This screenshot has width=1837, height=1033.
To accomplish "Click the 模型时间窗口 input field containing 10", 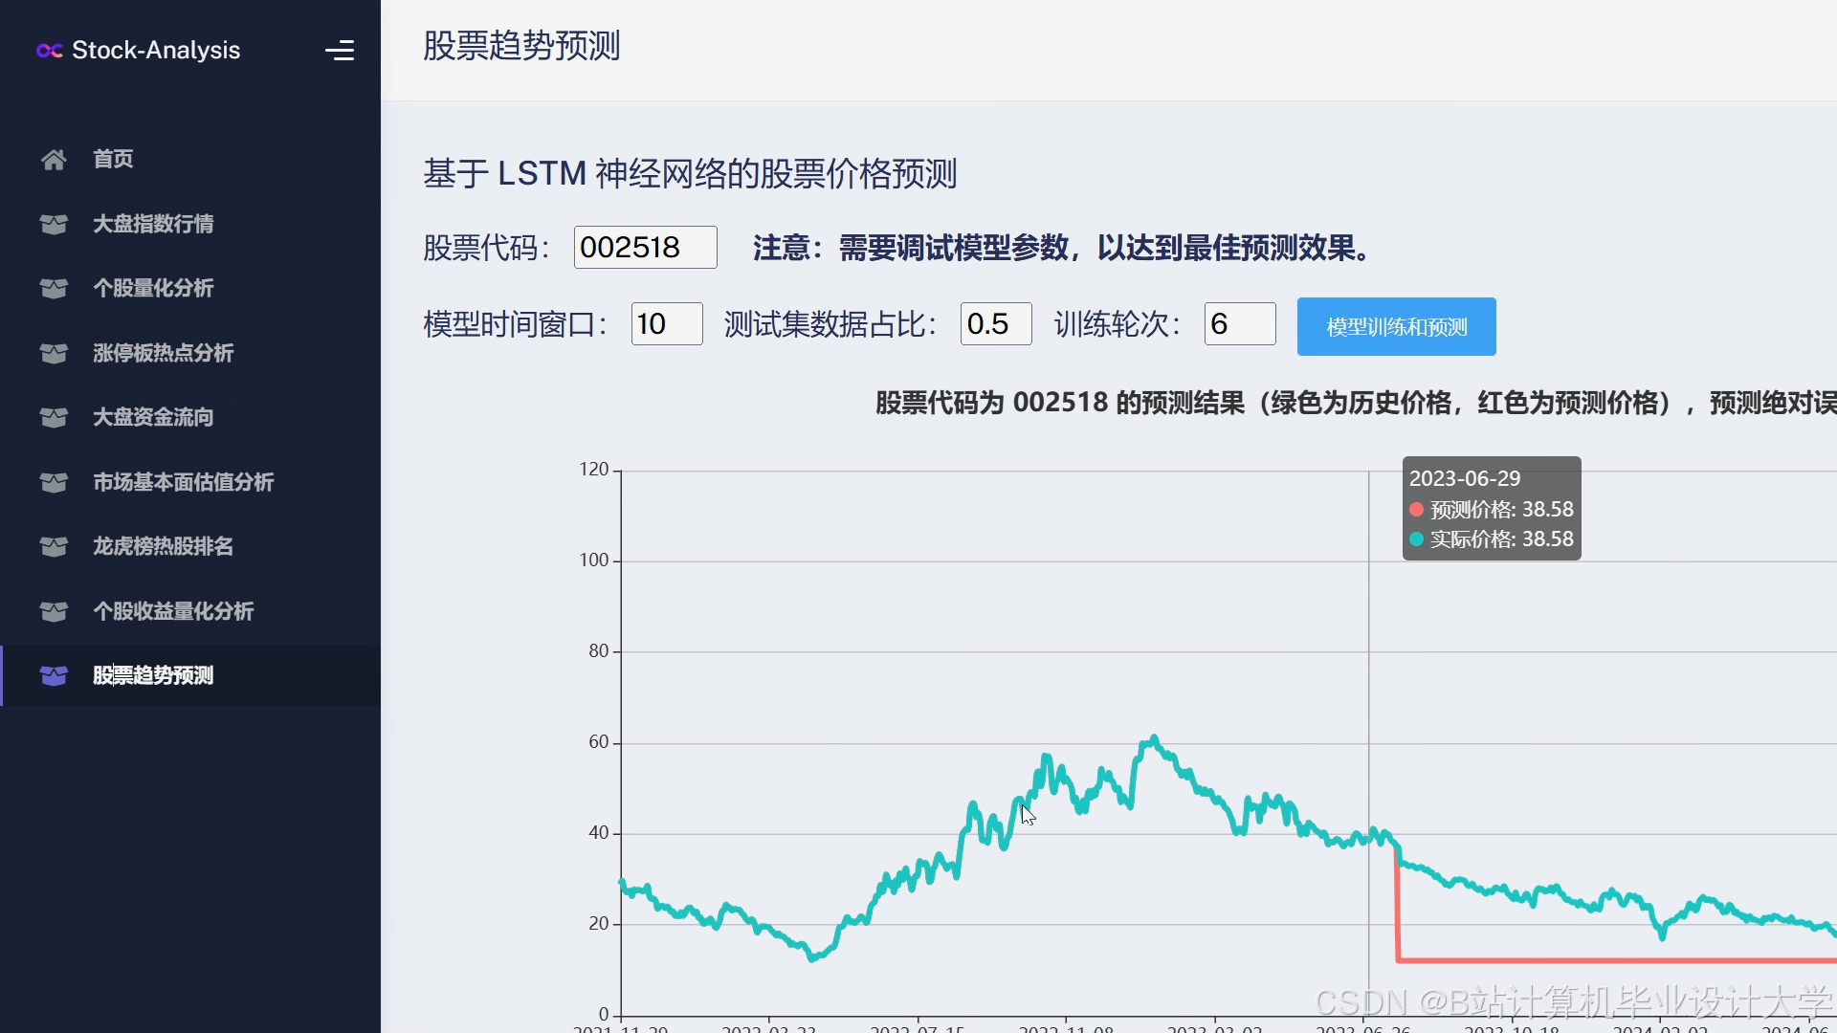I will coord(666,324).
